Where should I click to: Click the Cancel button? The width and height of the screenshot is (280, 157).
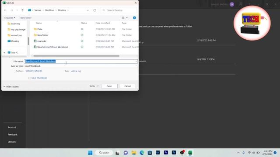128,86
